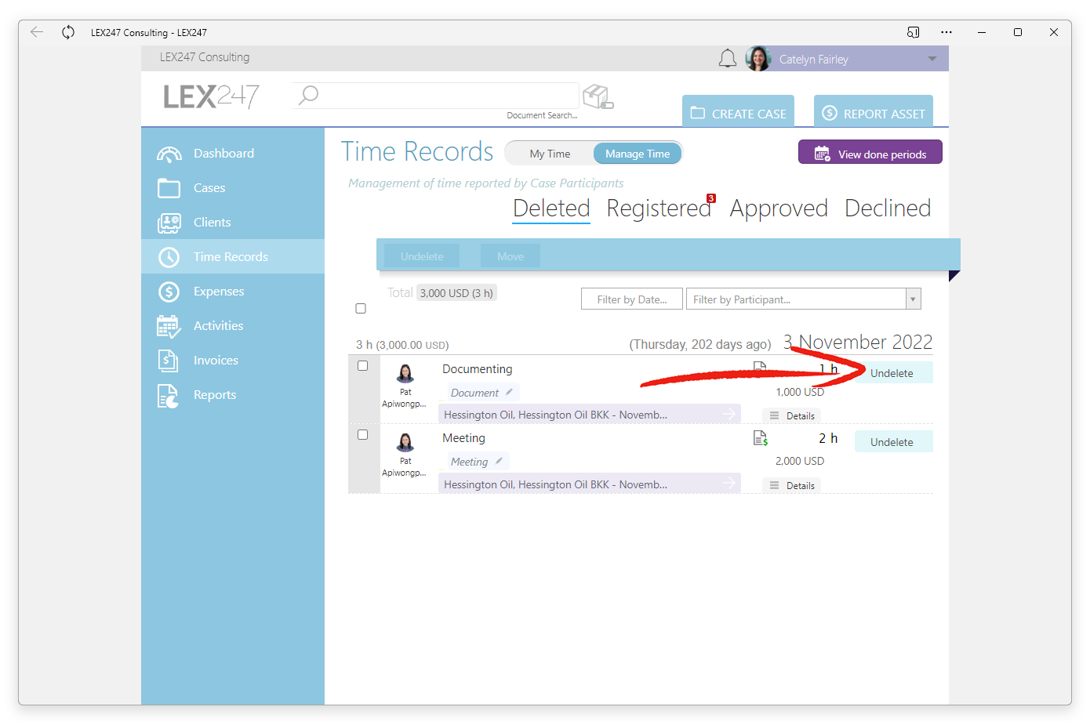
Task: Click the notification bell icon
Action: pyautogui.click(x=728, y=59)
